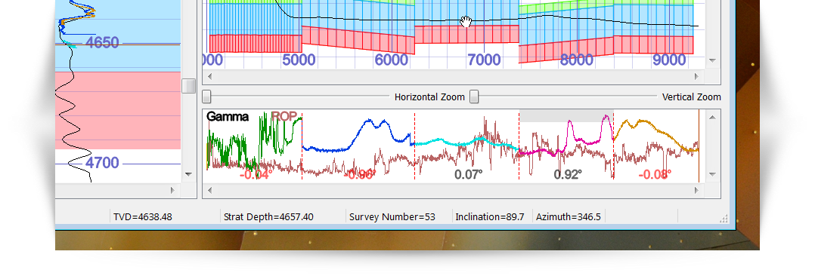The image size is (815, 279).
Task: Click scroll-down arrow of the left log panel
Action: click(x=189, y=175)
